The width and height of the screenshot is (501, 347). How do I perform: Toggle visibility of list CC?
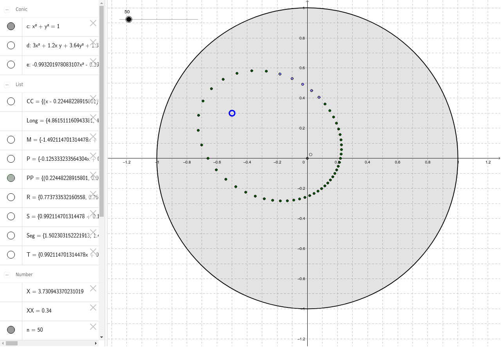coord(11,101)
